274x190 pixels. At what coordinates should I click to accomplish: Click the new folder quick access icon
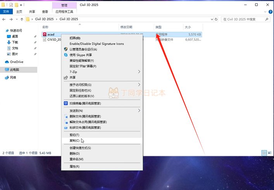coord(16,5)
